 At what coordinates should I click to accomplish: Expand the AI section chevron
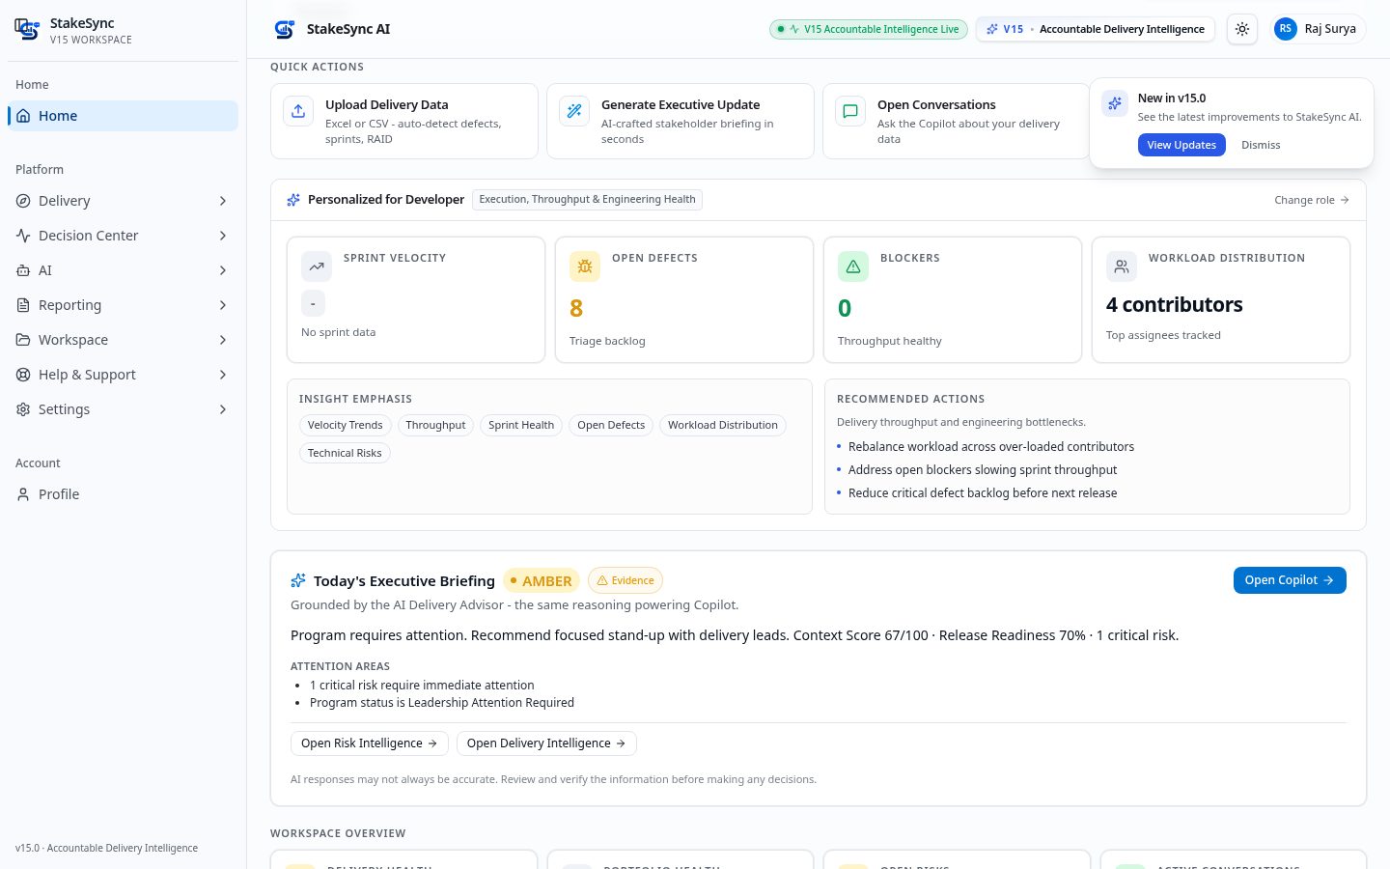(223, 270)
